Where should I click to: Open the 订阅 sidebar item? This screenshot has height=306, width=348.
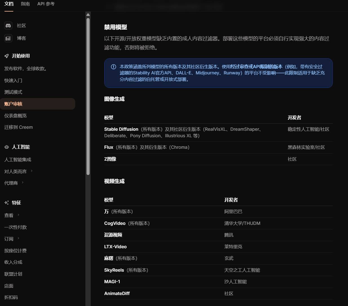[9, 239]
